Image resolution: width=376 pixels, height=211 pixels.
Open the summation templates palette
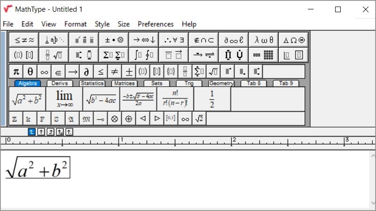pos(114,55)
